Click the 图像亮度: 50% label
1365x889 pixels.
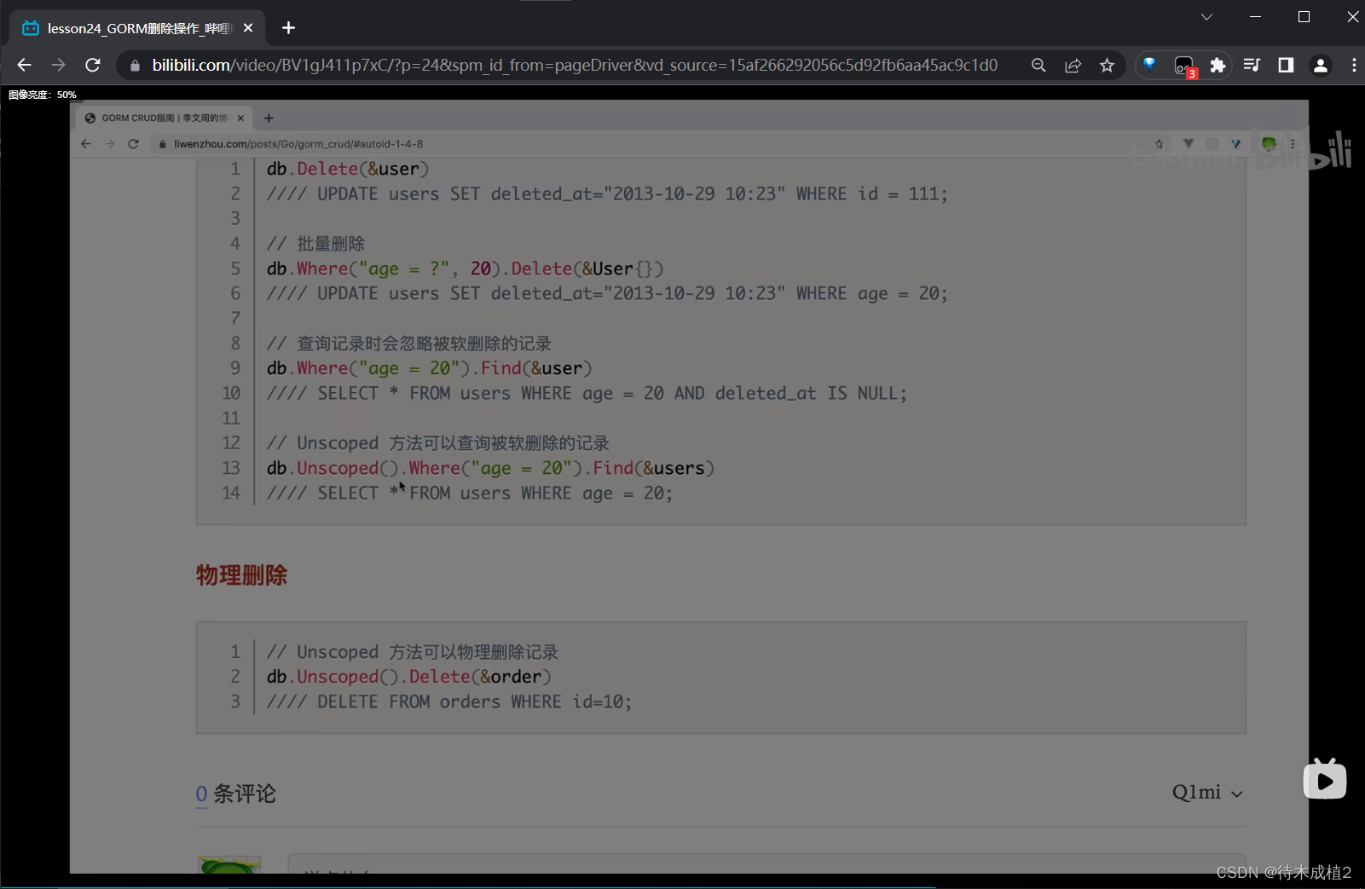[x=43, y=95]
